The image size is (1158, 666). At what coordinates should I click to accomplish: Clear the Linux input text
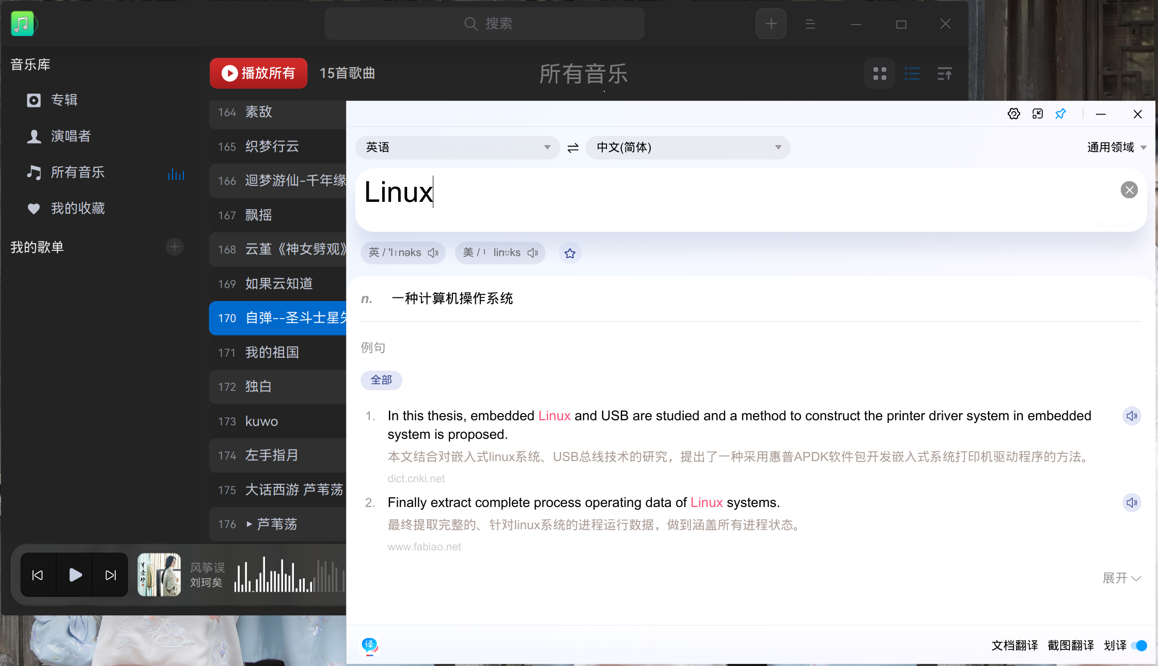tap(1129, 190)
